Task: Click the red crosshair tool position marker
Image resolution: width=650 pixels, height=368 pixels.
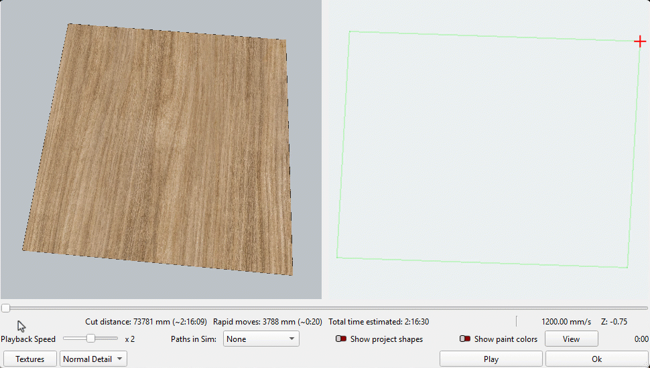Action: pos(640,42)
